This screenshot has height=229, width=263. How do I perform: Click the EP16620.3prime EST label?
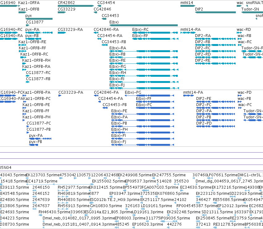(148, 224)
